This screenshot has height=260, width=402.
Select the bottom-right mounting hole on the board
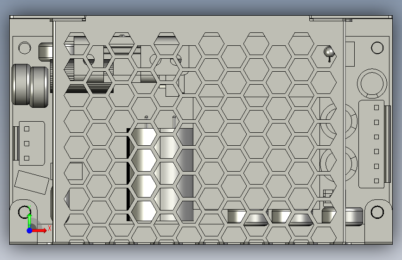377,212
